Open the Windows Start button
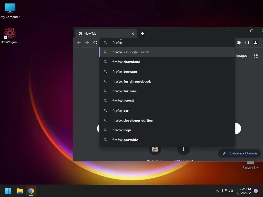This screenshot has height=197, width=263. pyautogui.click(x=8, y=191)
